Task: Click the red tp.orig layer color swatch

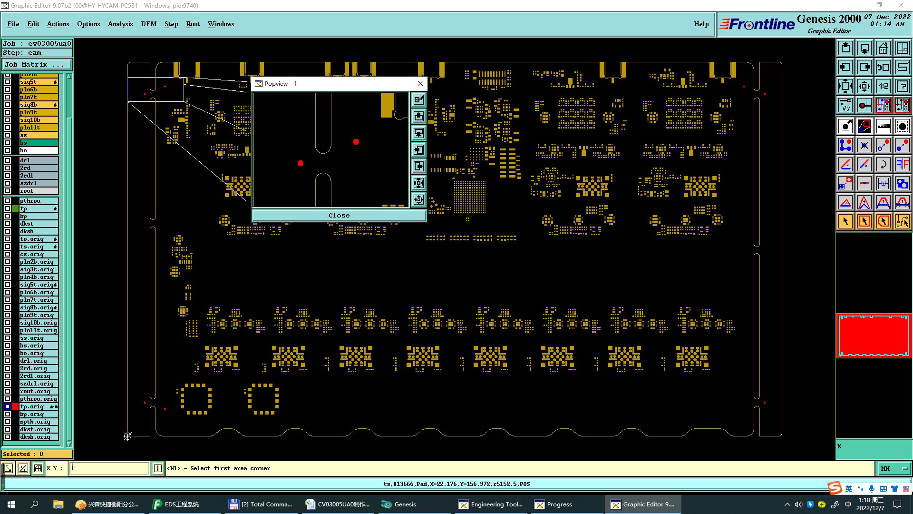Action: (x=15, y=406)
